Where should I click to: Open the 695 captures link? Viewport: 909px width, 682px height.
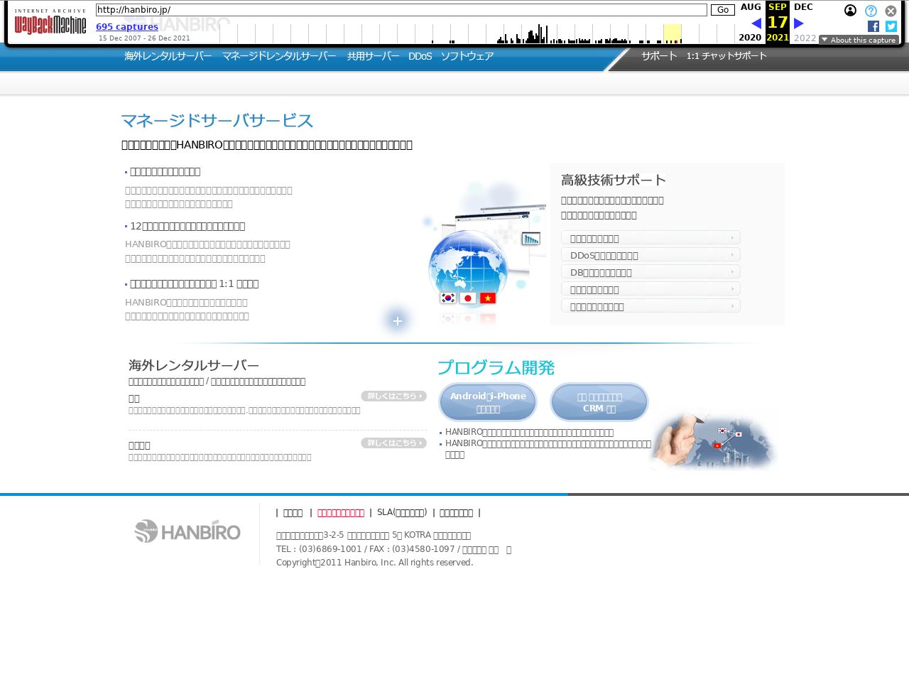click(x=127, y=27)
